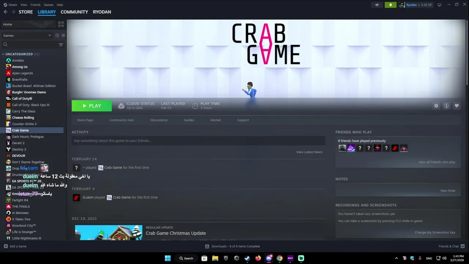Click the activity status input box
The image size is (469, 264).
198,141
